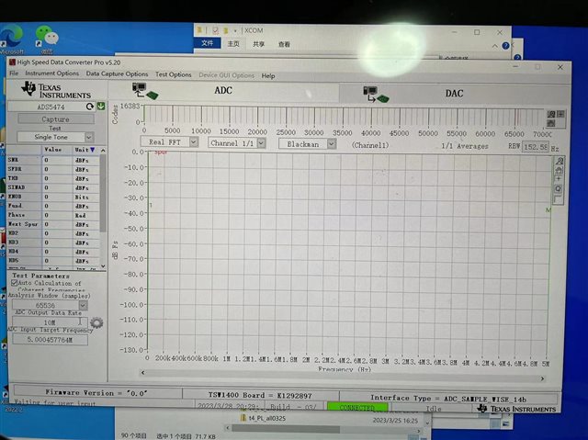Click the zoom-to-fit magnifier on FFT plot palette
Viewport: 588px width, 440px height.
click(559, 188)
